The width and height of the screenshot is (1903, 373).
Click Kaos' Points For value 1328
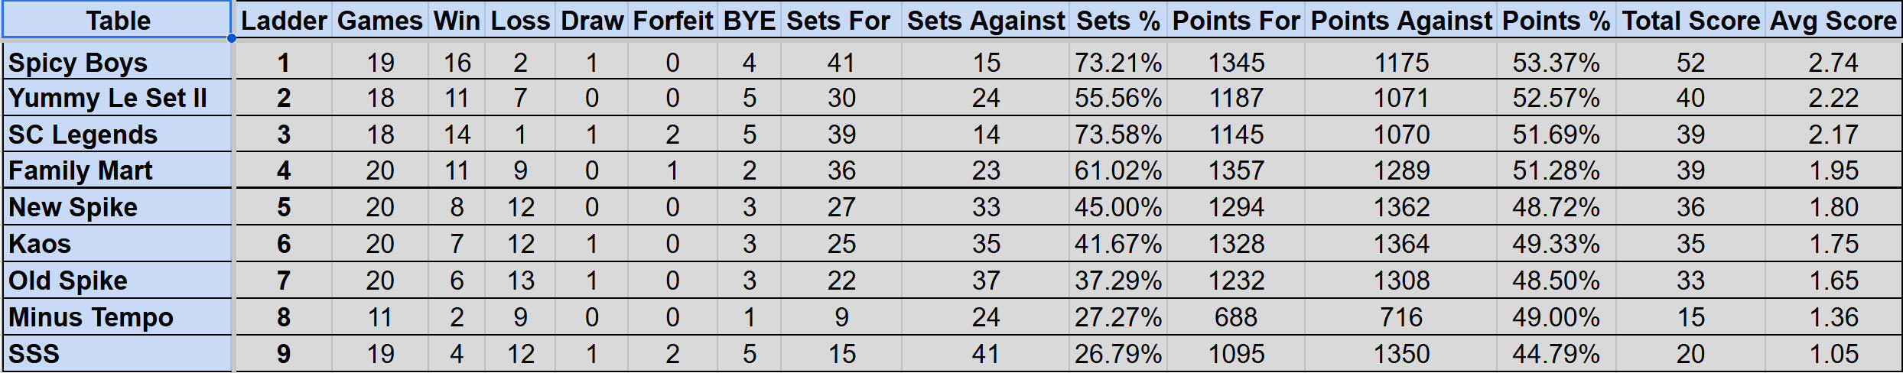click(1236, 245)
